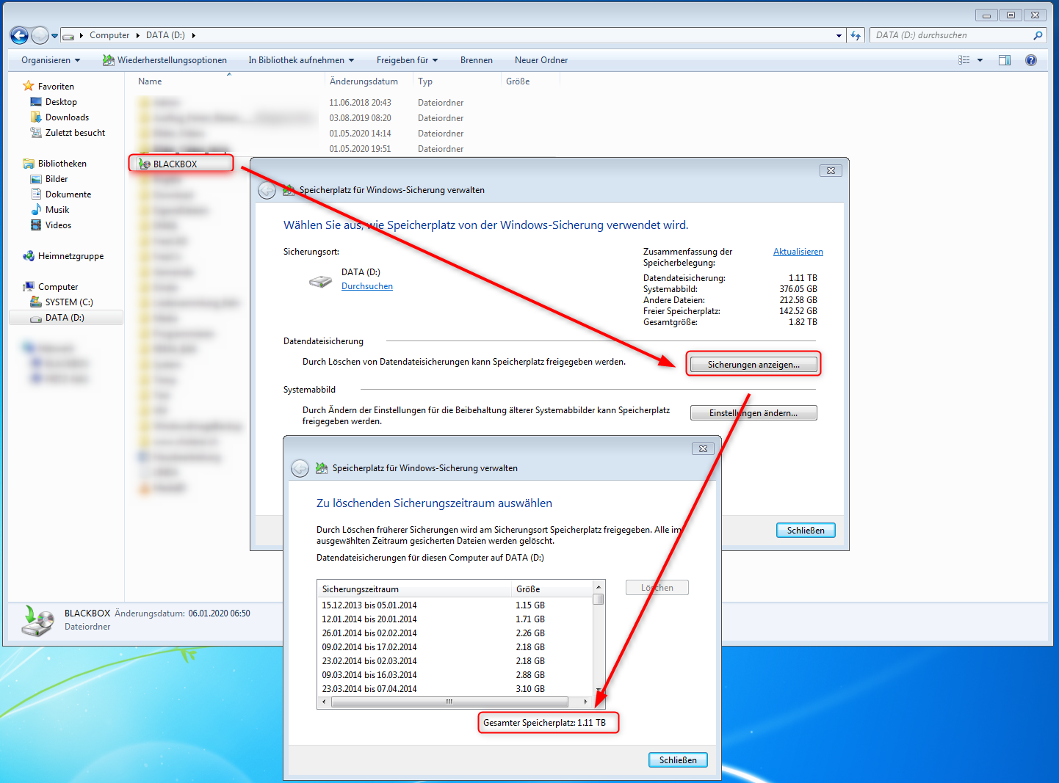Screen dimensions: 1059x783
Task: Click Schließen in the Sicherungszeitraum dialog
Action: pyautogui.click(x=678, y=760)
